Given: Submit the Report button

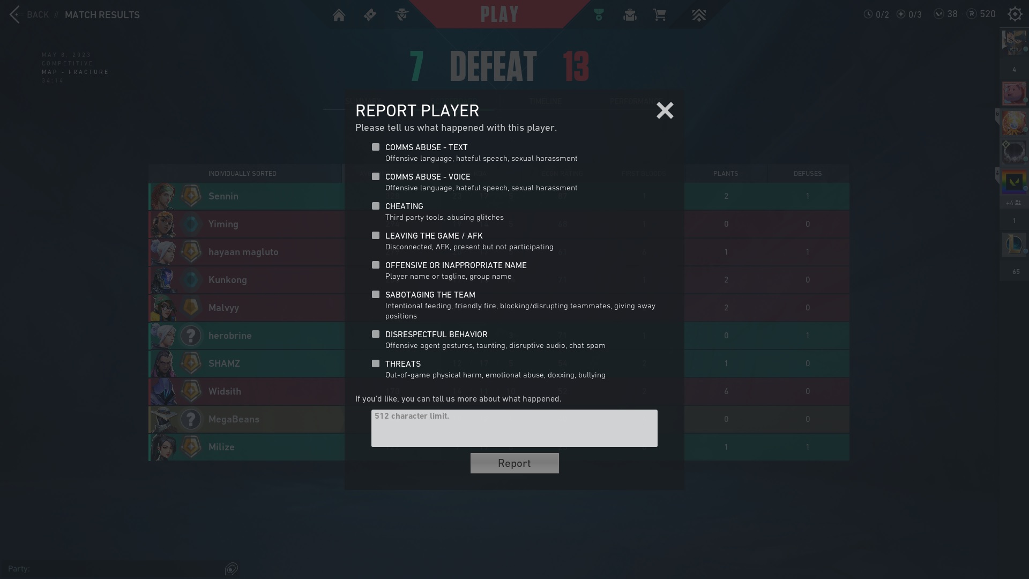Looking at the screenshot, I should (514, 463).
